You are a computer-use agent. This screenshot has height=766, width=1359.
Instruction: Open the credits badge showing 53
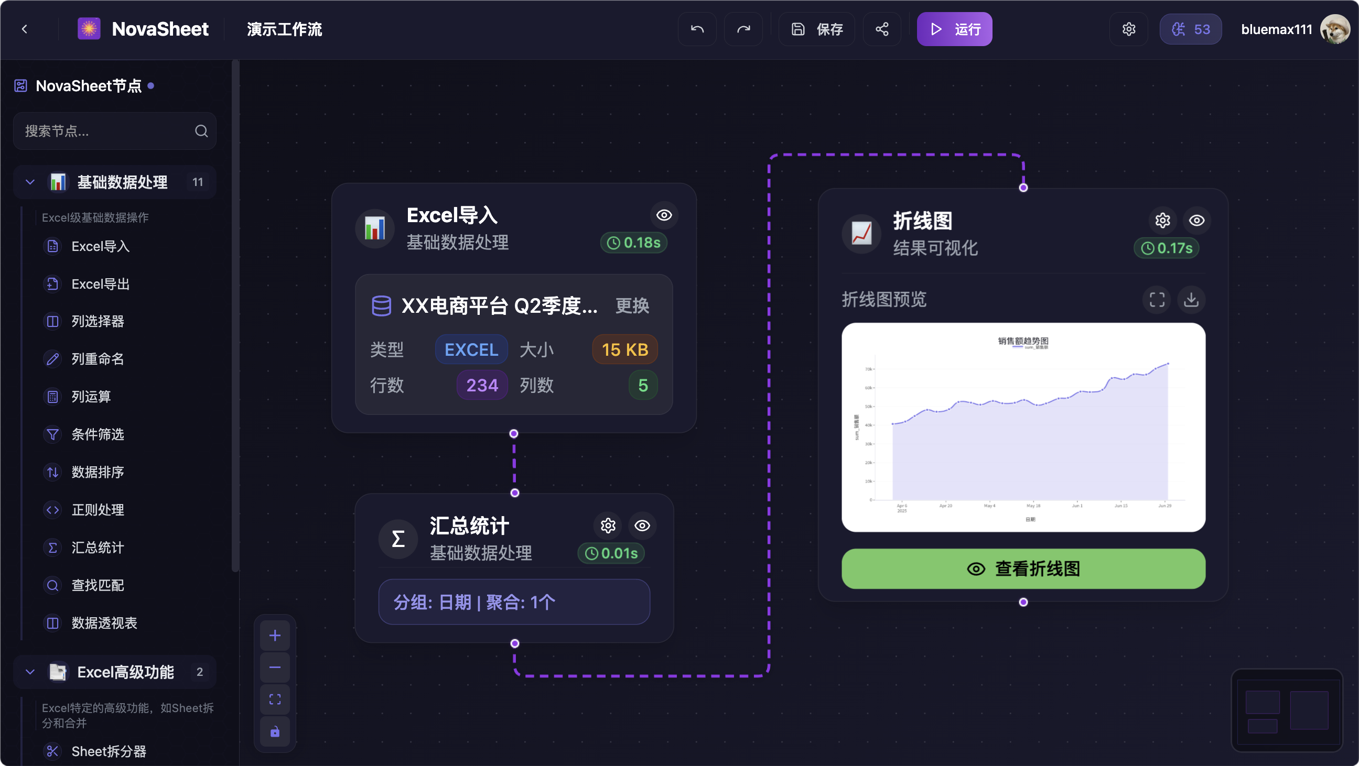tap(1190, 29)
